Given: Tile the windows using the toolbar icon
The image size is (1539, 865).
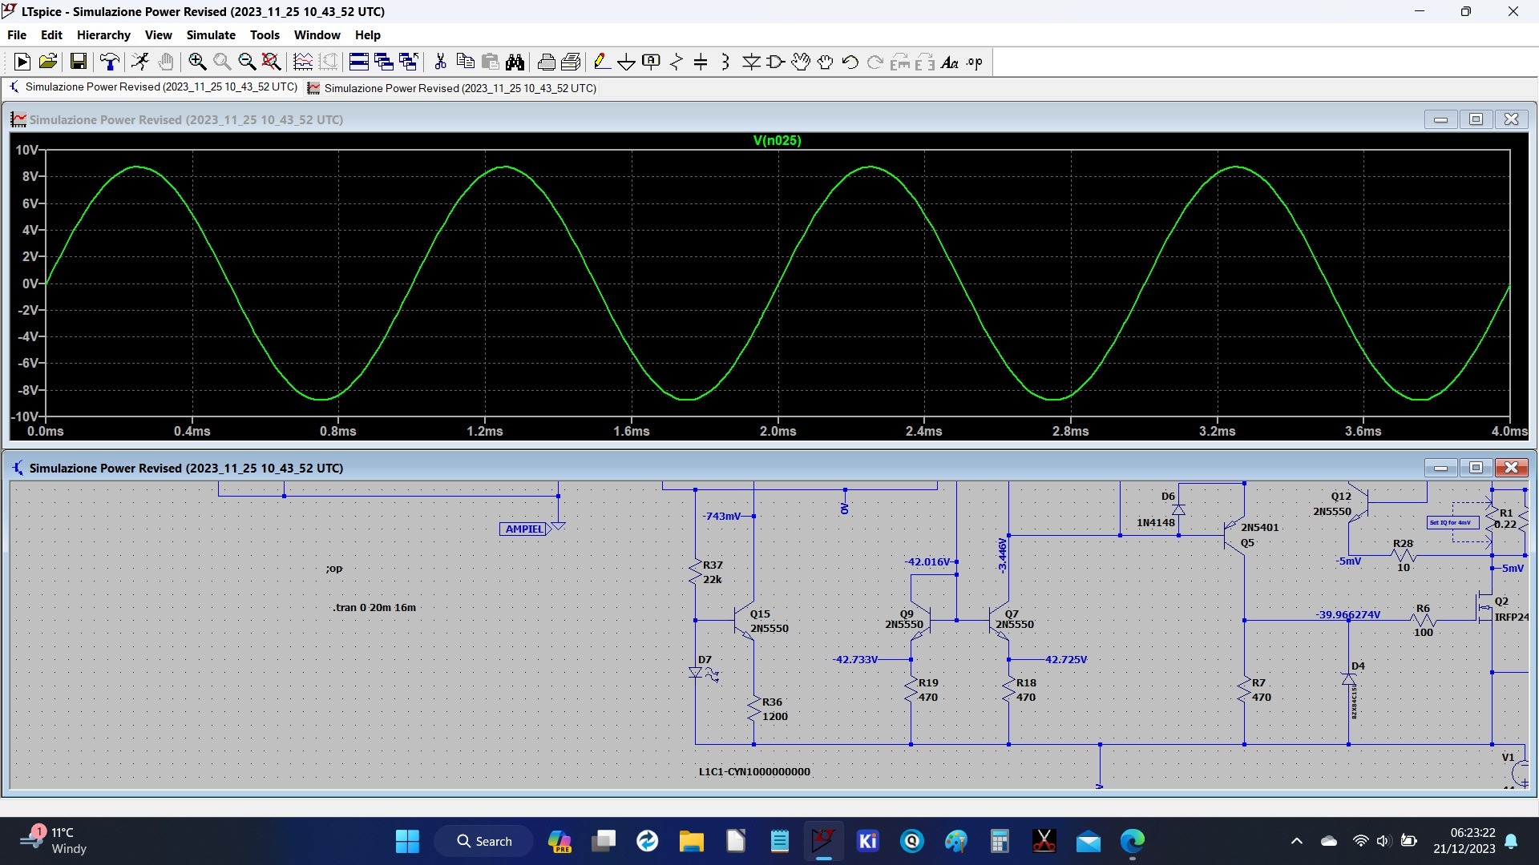Looking at the screenshot, I should point(359,62).
